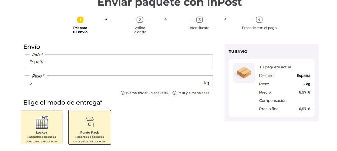Viewport: 337px width, 151px height.
Task: Go to the 'Valida la cesta' step
Action: [140, 30]
